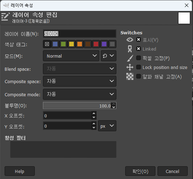Open the Composite space dropdown
Screen dimensions: 193x179
[79, 81]
